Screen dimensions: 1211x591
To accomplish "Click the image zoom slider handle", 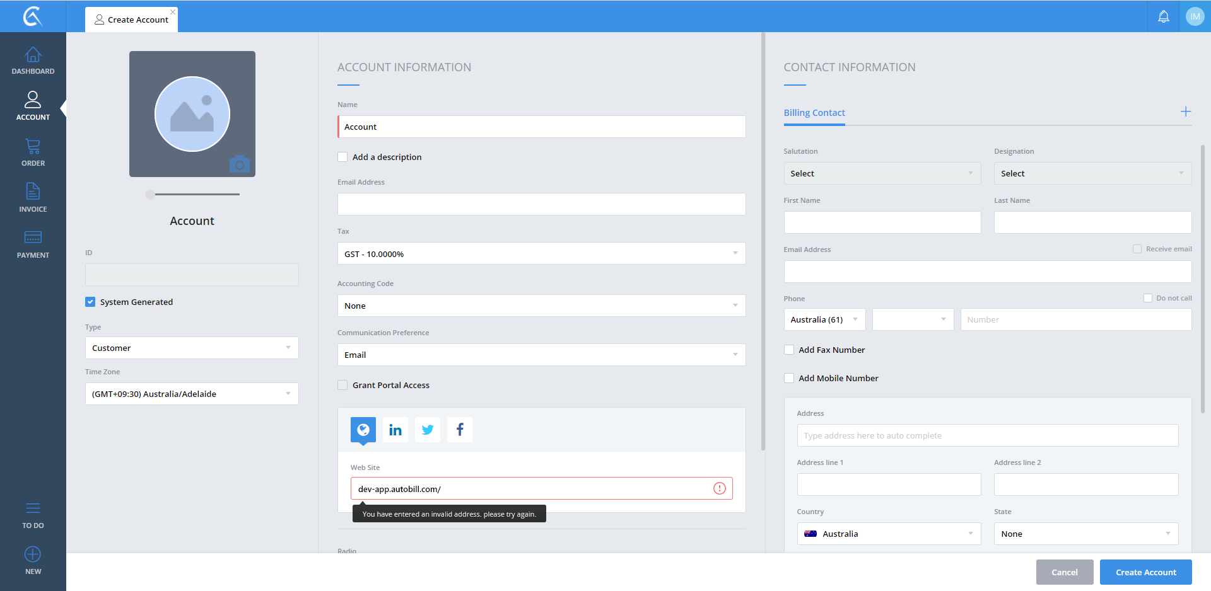I will tap(150, 195).
